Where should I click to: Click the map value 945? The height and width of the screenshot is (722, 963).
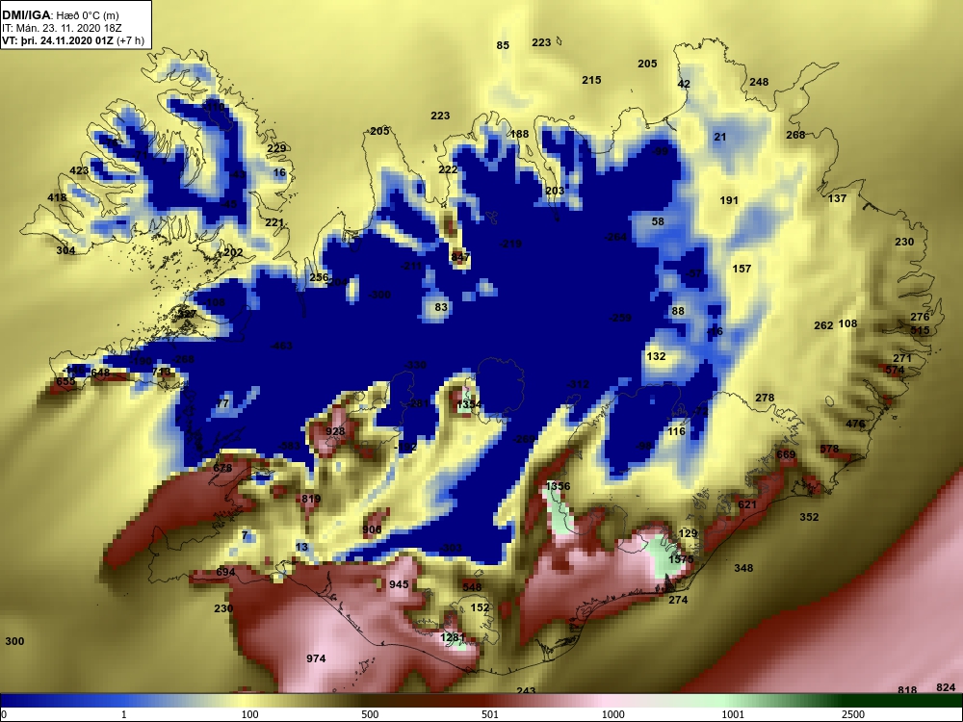399,584
